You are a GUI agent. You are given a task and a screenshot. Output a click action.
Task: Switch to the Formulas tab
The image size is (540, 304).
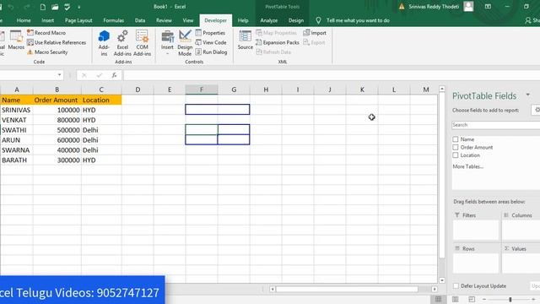tap(113, 20)
